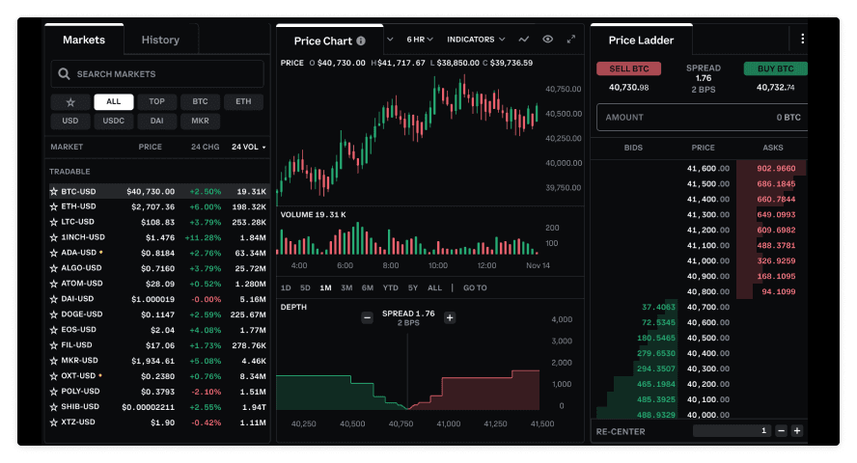Select the 1D chart range
This screenshot has height=463, width=857.
click(x=286, y=287)
